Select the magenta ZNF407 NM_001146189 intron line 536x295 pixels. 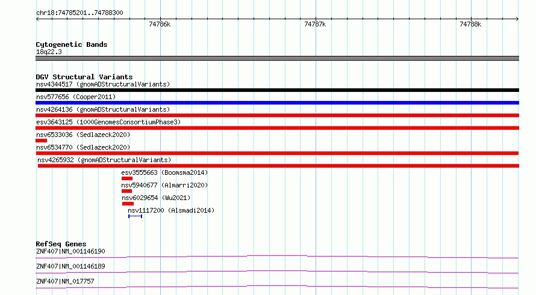[x=277, y=272]
